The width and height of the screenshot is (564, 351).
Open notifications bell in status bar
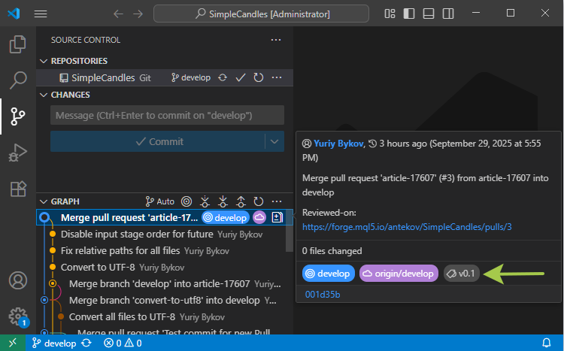(x=547, y=343)
